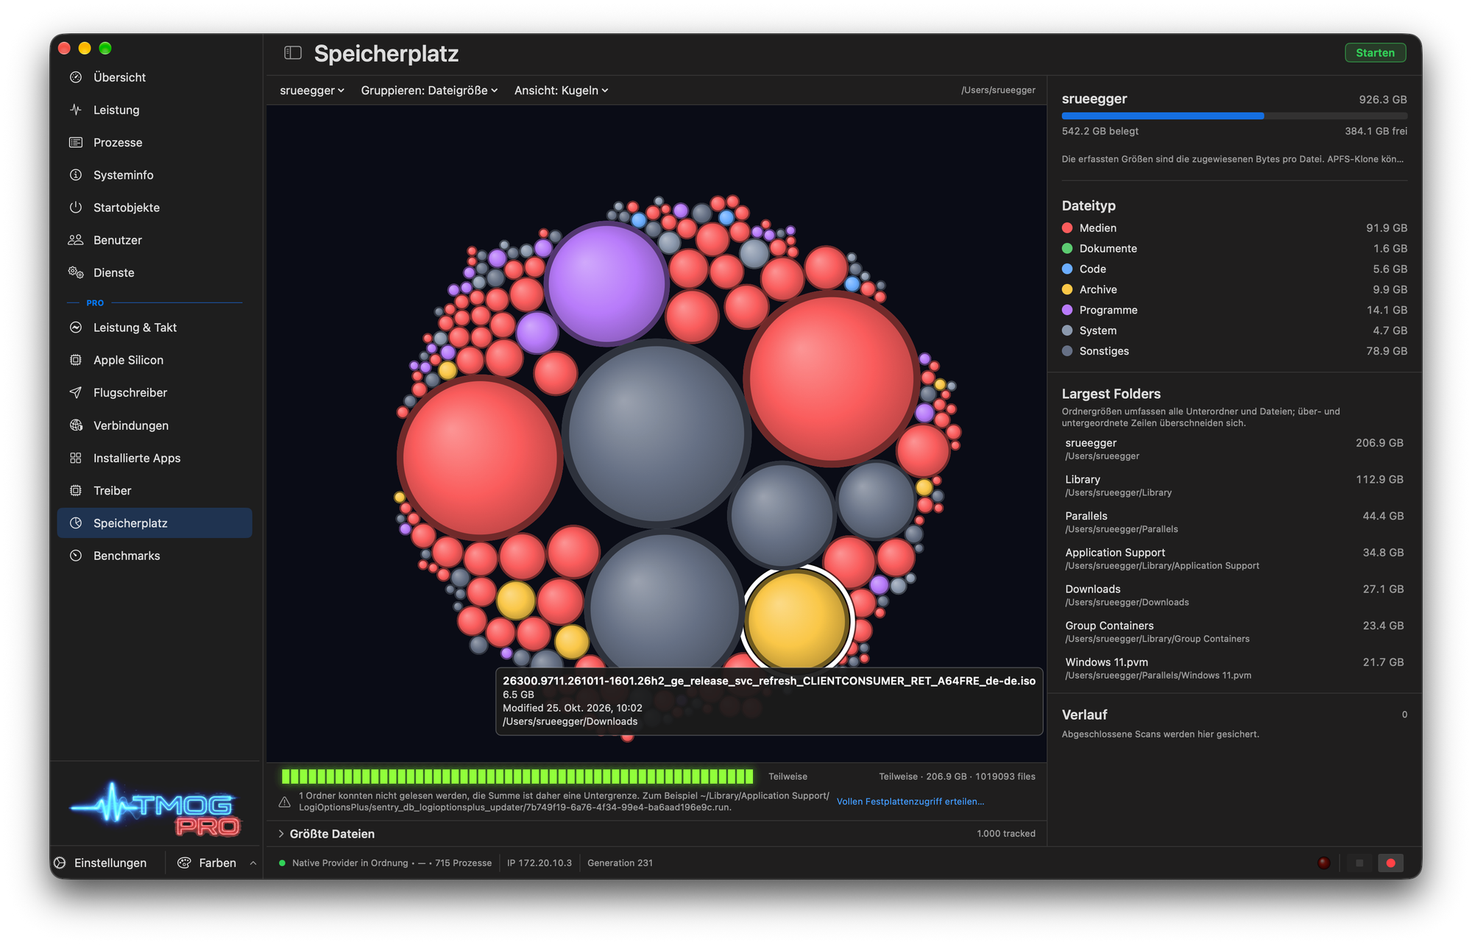This screenshot has height=945, width=1472.
Task: Open the Speicherplatz sidebar item
Action: tap(155, 523)
